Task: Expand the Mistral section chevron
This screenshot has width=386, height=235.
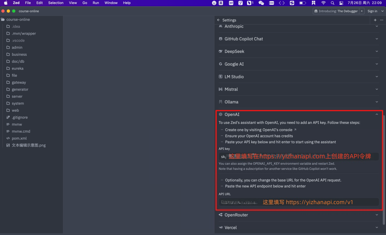Action: coord(377,89)
